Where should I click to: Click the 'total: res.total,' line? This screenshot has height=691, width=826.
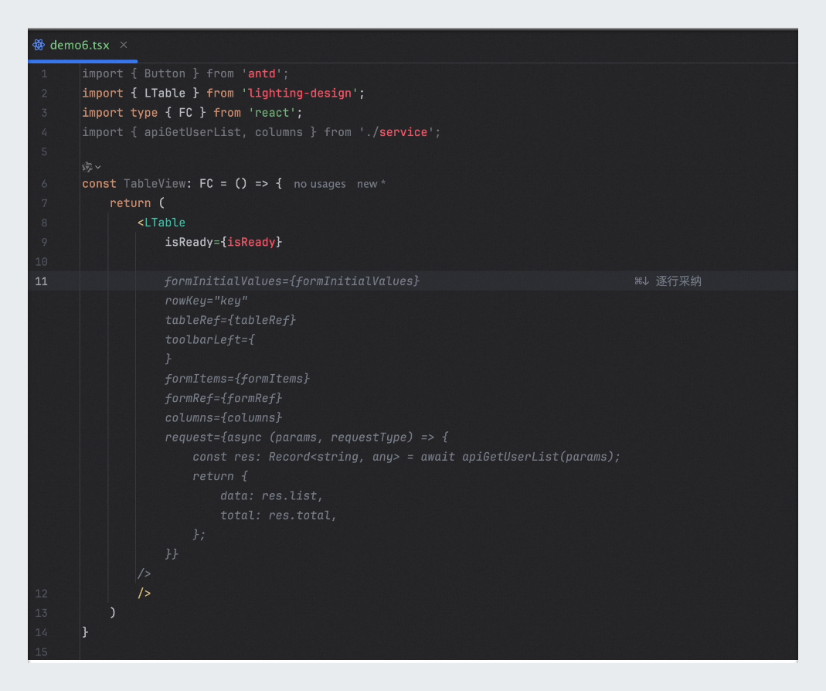coord(278,516)
